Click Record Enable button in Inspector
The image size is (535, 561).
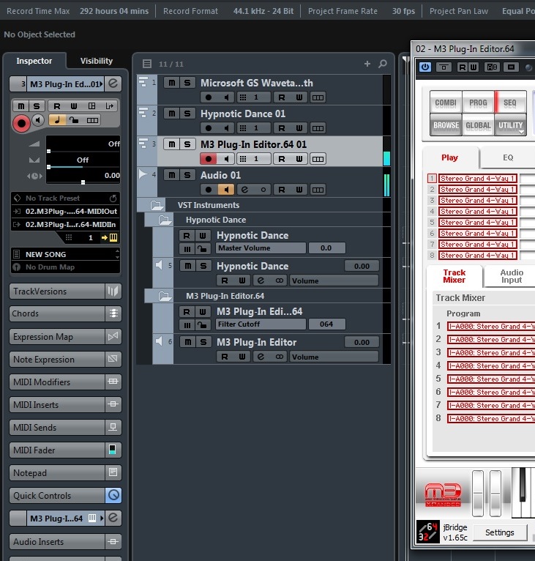click(21, 124)
